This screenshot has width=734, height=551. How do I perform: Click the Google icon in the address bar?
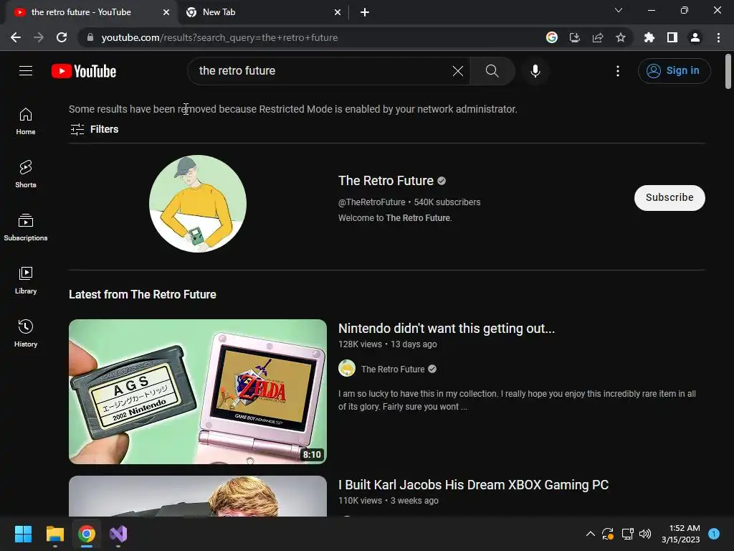[x=552, y=37]
